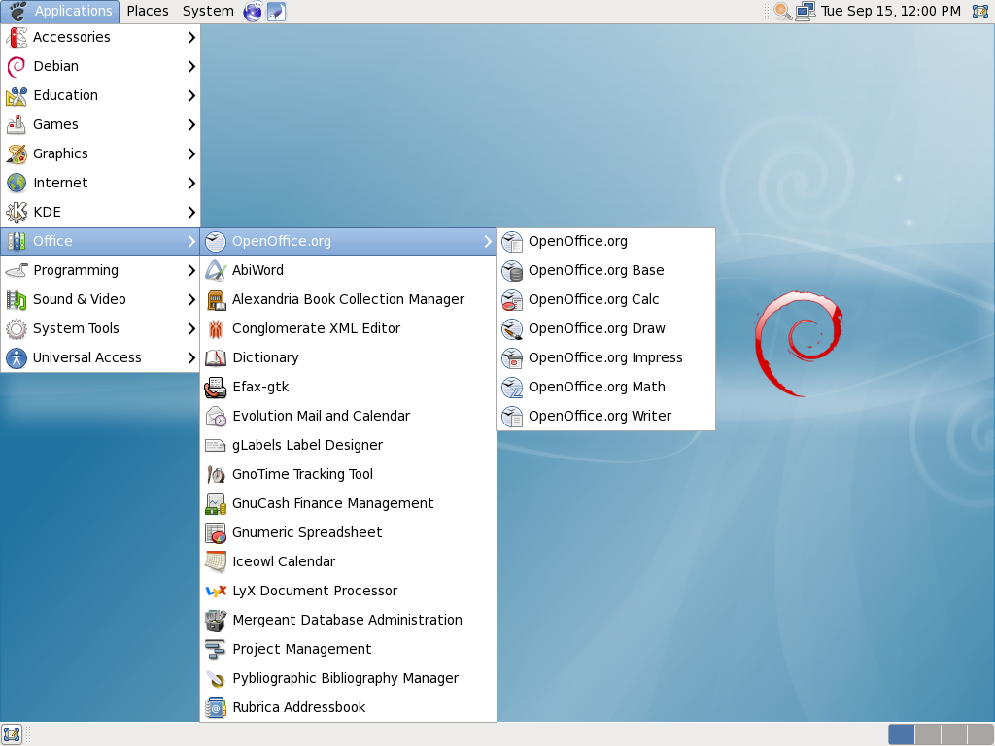Click the top-right panel applet icon
The width and height of the screenshot is (995, 746).
tap(980, 11)
